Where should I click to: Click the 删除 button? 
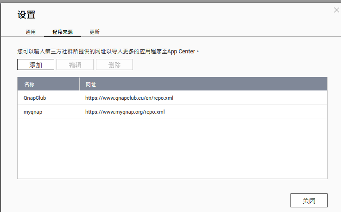click(114, 64)
